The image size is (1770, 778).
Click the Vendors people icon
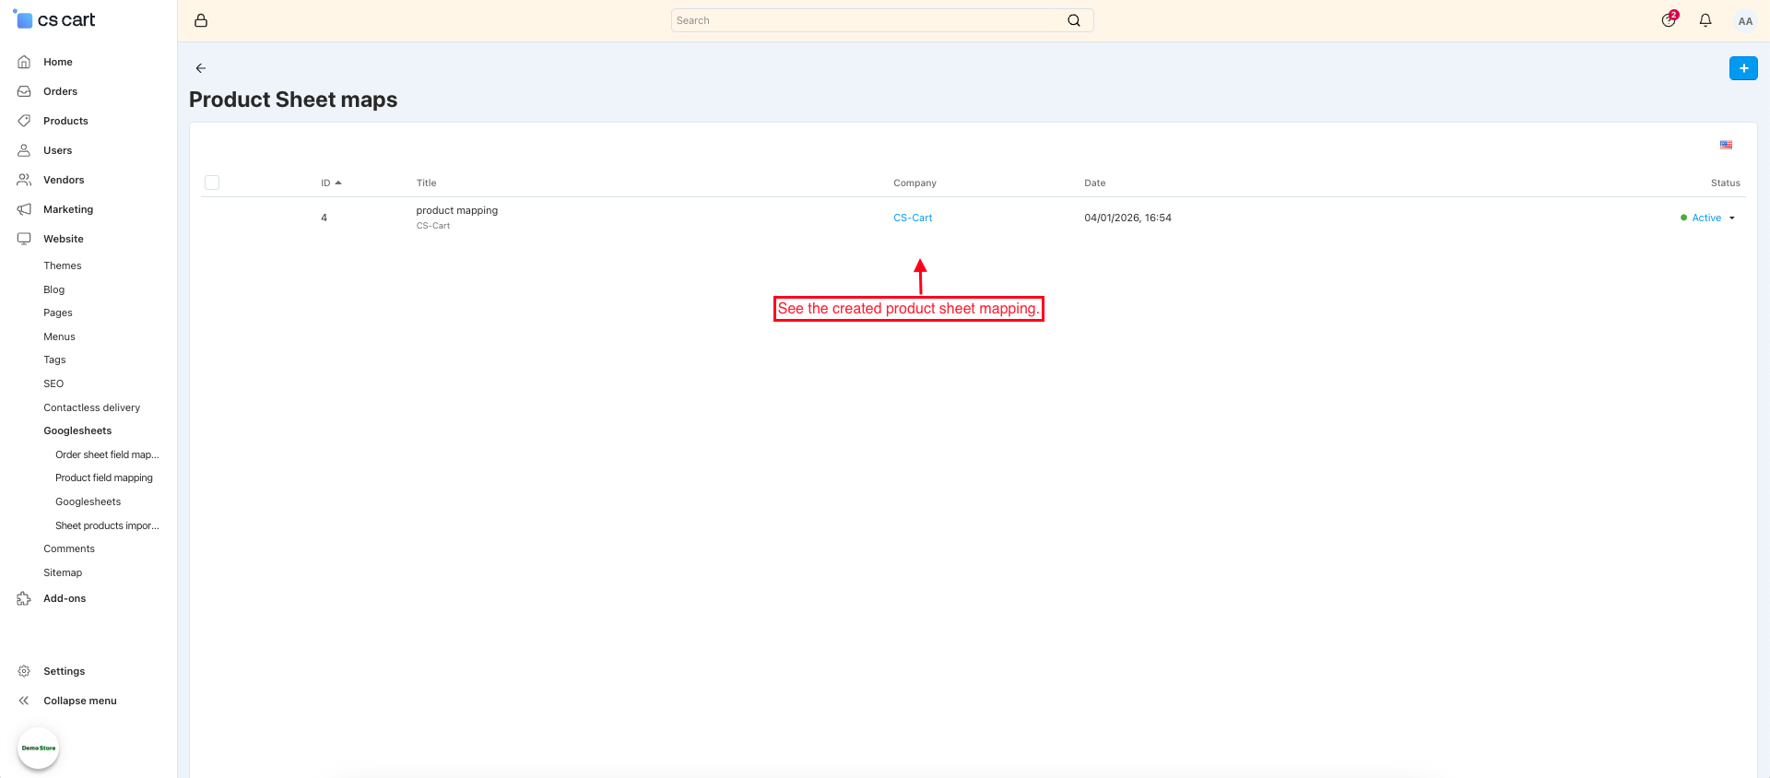click(24, 180)
